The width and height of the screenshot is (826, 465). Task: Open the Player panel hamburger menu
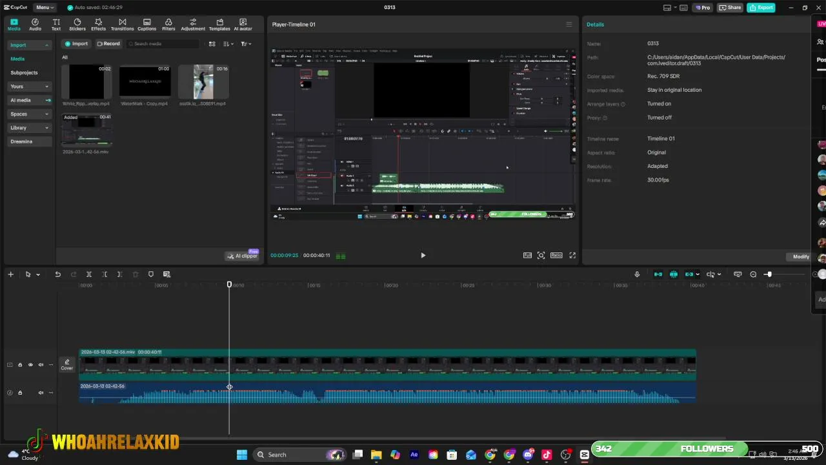coord(569,25)
